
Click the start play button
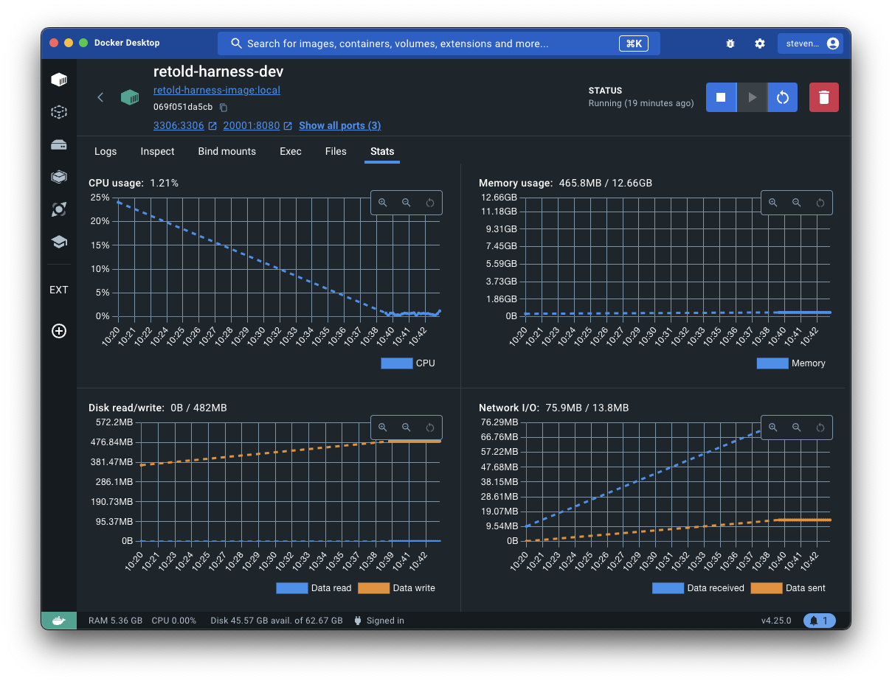[x=752, y=97]
